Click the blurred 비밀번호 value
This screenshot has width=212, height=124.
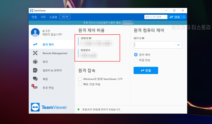tap(89, 55)
